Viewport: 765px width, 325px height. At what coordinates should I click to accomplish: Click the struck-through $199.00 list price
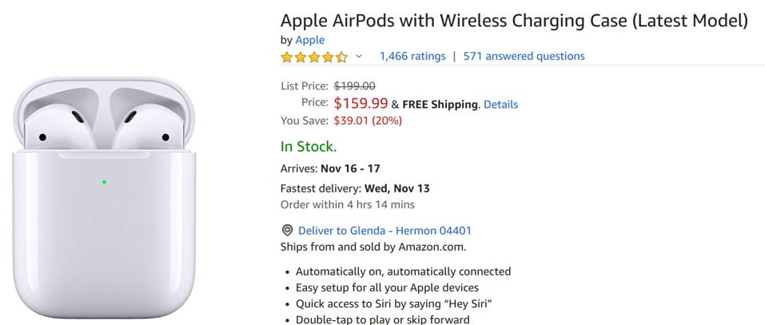[354, 85]
